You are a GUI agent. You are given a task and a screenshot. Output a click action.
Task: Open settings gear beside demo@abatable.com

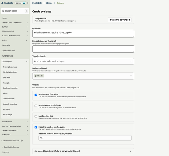coord(22,141)
